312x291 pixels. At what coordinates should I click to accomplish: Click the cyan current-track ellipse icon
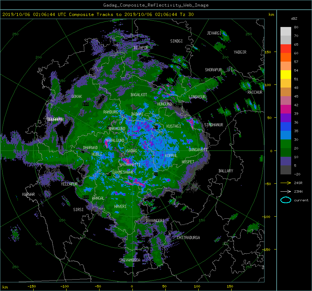[x=286, y=200]
